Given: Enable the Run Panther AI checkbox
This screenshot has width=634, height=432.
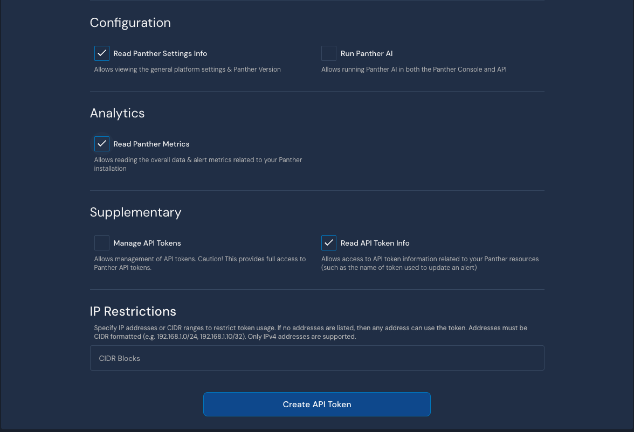Looking at the screenshot, I should pyautogui.click(x=329, y=53).
